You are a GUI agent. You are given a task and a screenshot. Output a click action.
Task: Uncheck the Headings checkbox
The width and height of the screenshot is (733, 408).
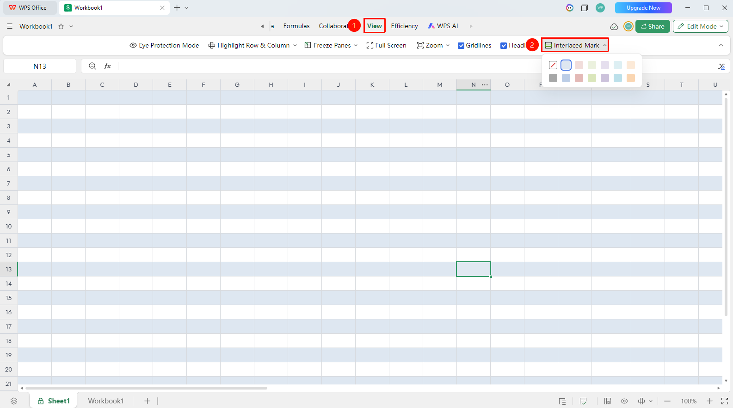point(504,46)
